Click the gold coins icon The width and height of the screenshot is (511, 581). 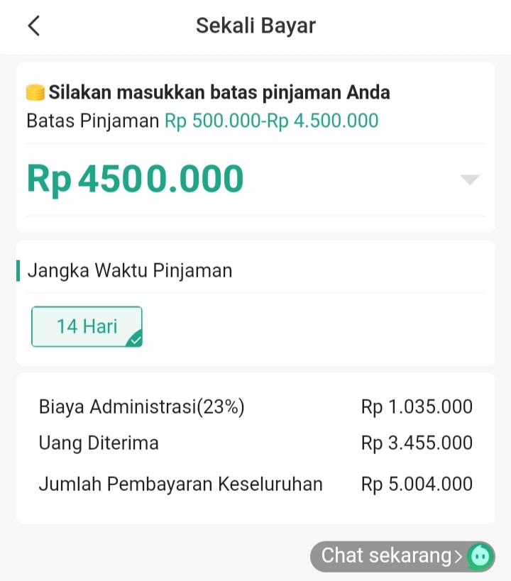click(35, 92)
